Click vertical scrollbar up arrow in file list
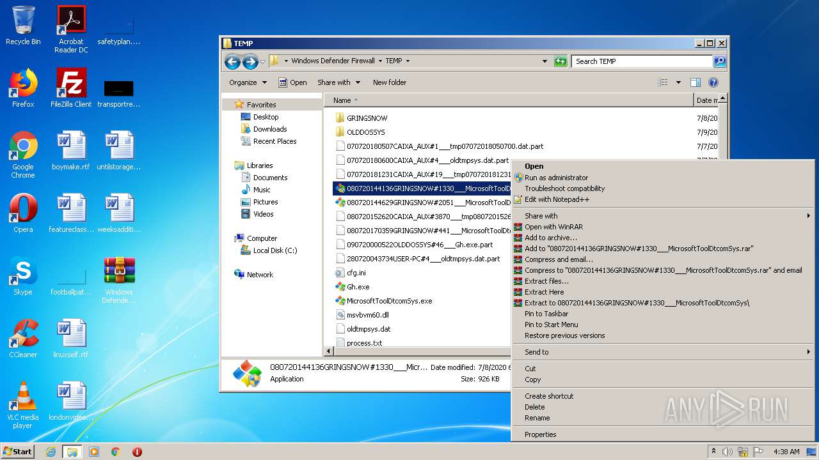 coord(722,98)
